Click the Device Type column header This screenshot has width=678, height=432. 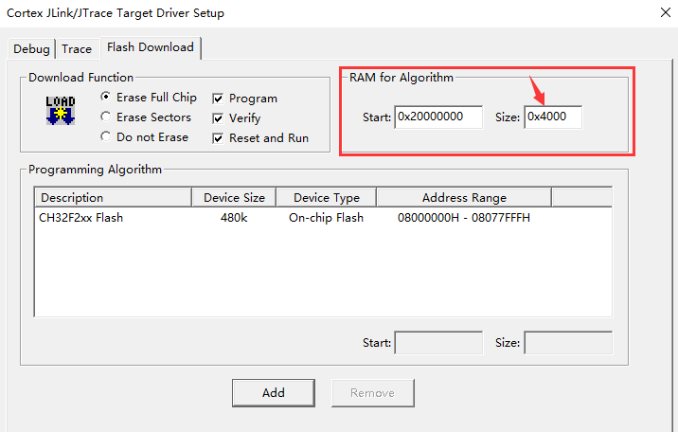(x=326, y=197)
